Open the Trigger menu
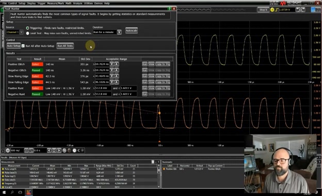 click(41, 3)
